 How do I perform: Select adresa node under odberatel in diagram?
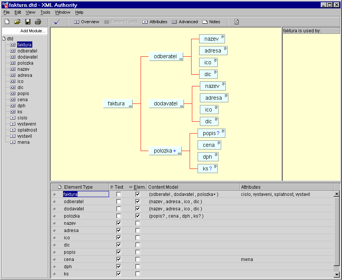click(213, 51)
